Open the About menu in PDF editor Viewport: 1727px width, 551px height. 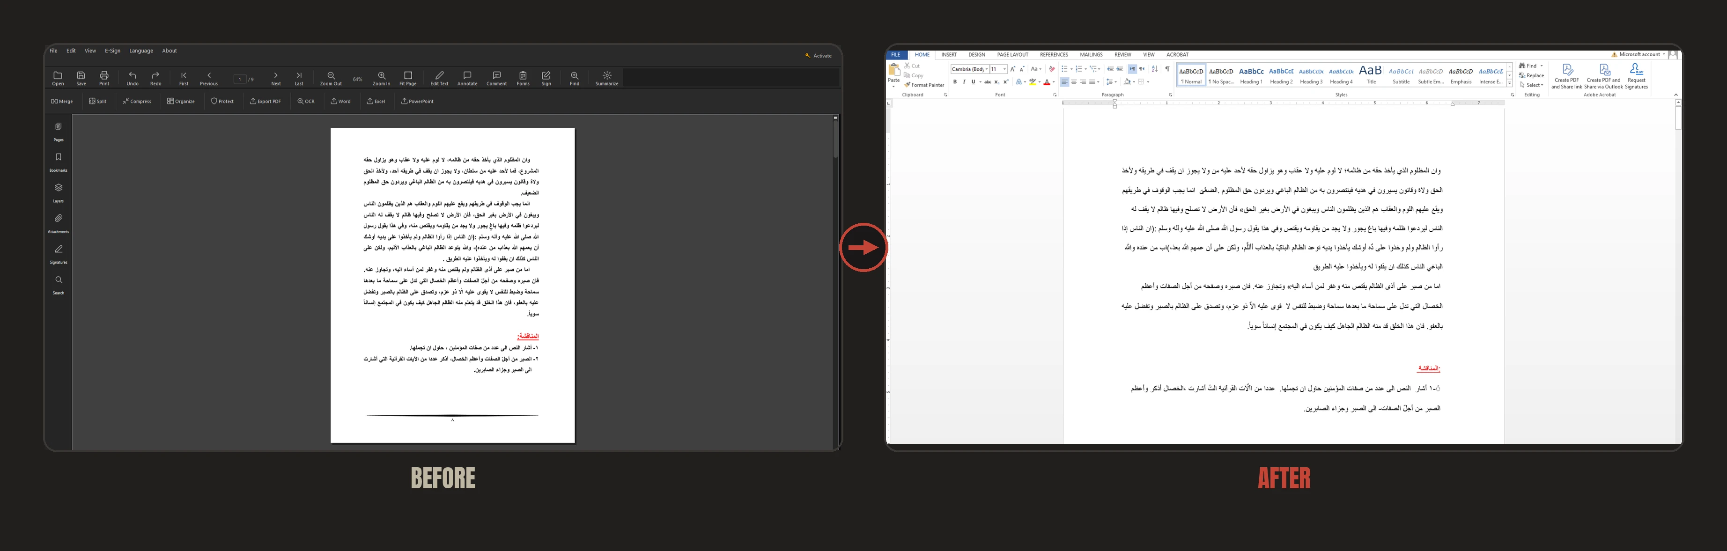170,51
